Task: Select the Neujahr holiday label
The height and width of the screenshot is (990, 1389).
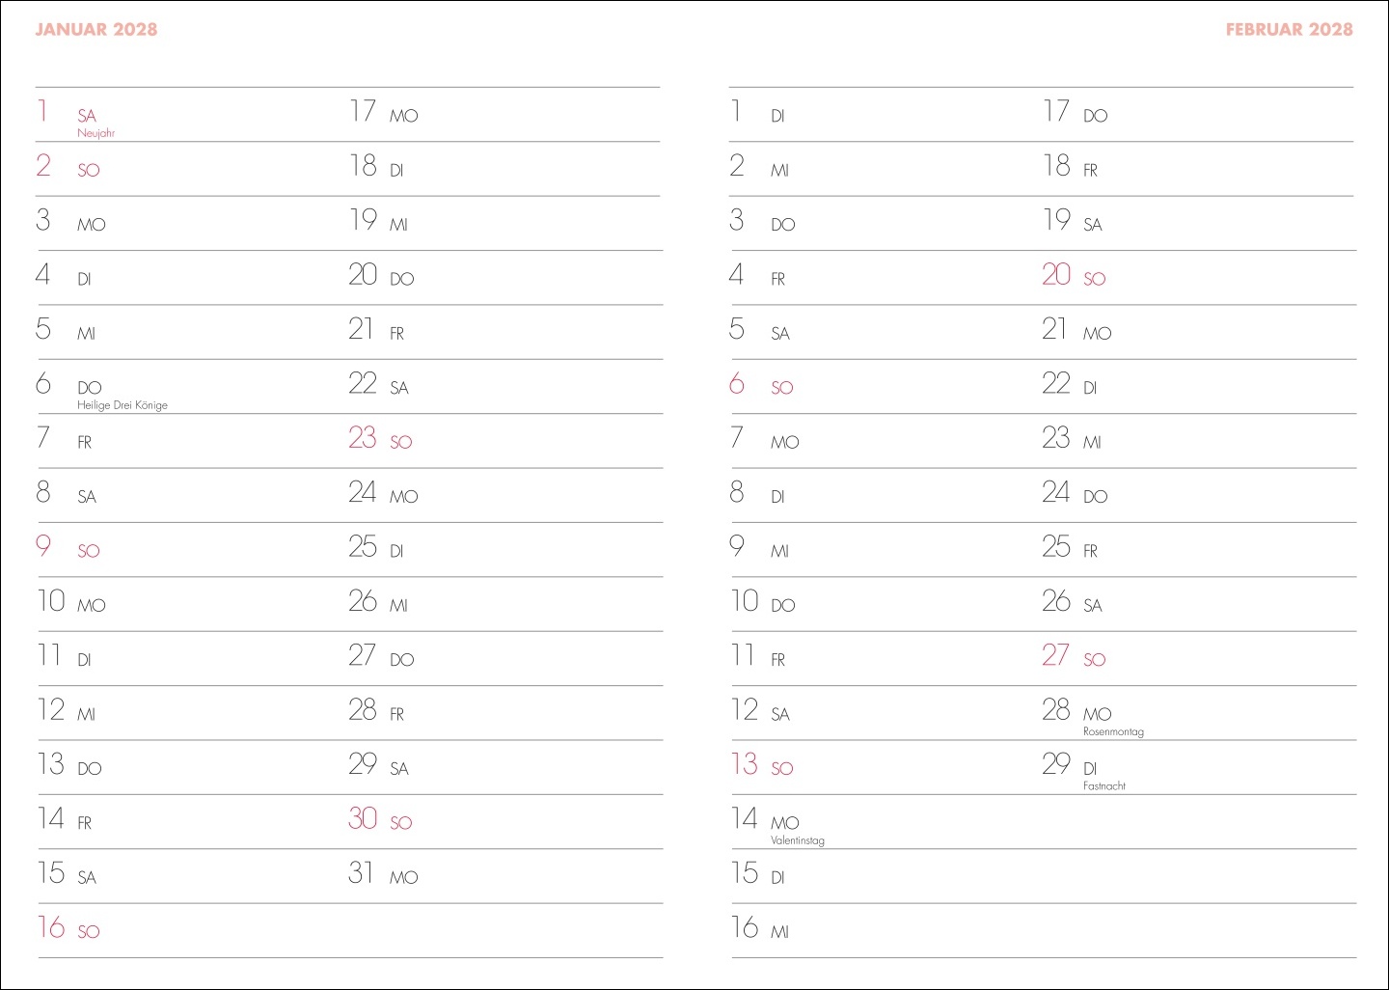Action: click(95, 133)
